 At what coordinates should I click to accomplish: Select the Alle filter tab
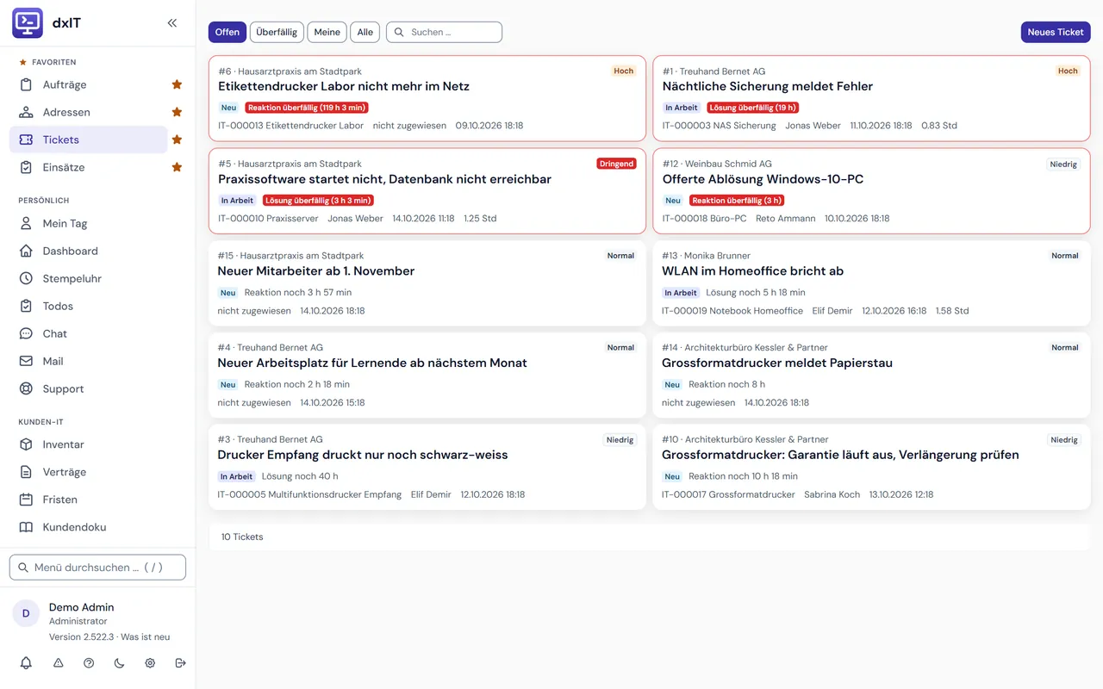click(365, 32)
